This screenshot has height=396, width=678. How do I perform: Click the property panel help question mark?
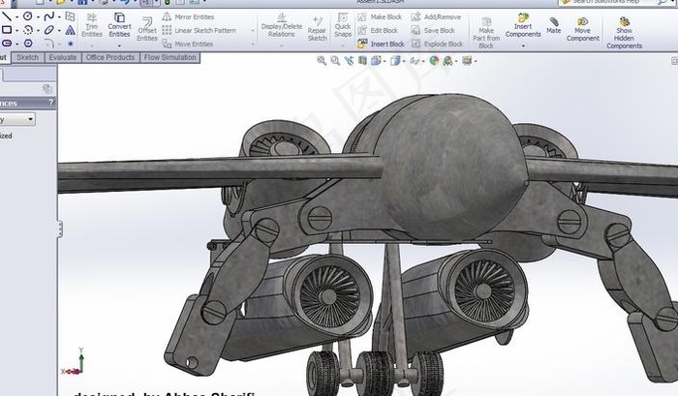coord(51,103)
